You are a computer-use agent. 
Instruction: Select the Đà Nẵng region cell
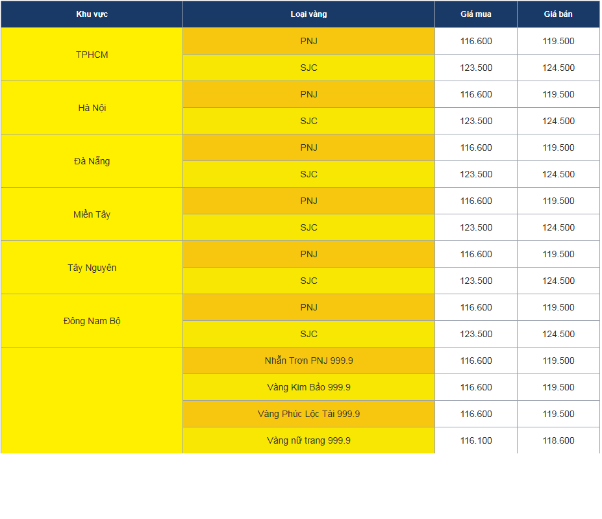click(x=92, y=161)
